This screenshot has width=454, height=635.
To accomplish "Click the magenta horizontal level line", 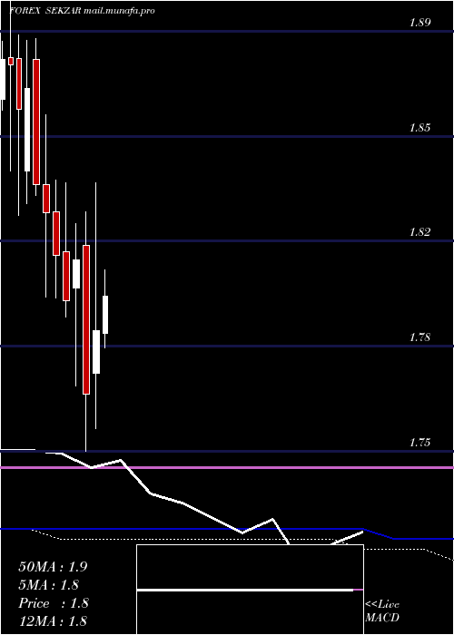I will (227, 468).
